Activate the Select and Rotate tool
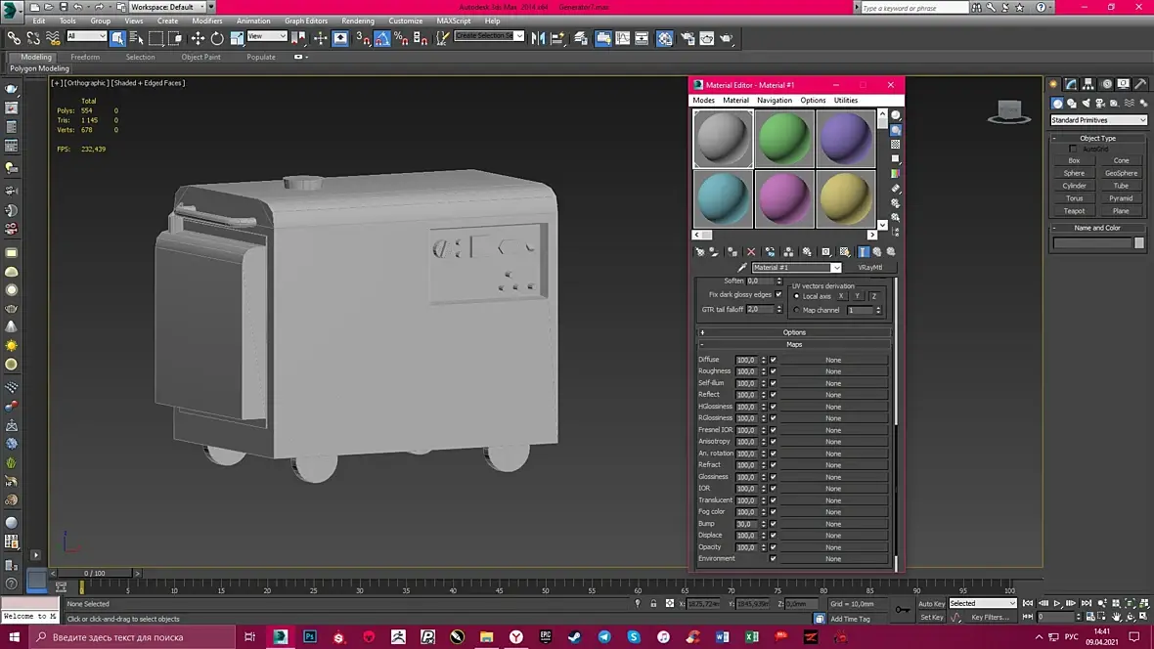This screenshot has height=649, width=1154. (x=217, y=38)
